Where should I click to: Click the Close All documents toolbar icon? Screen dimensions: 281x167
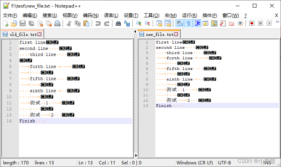[x=49, y=23]
